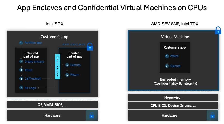The width and height of the screenshot is (224, 124).
Task: Select step 1 circle beside Partition app
Action: [21, 43]
